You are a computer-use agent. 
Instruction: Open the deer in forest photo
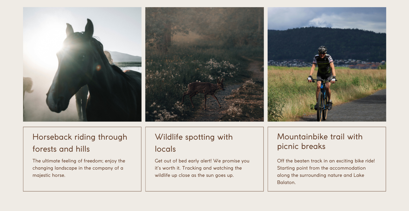205,64
